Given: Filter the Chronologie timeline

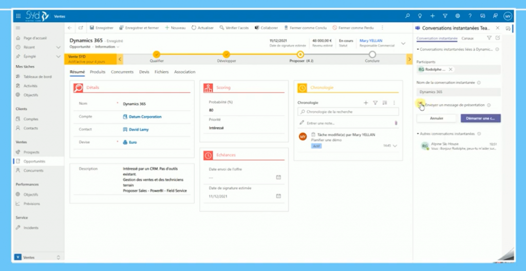Looking at the screenshot, I should pos(375,103).
